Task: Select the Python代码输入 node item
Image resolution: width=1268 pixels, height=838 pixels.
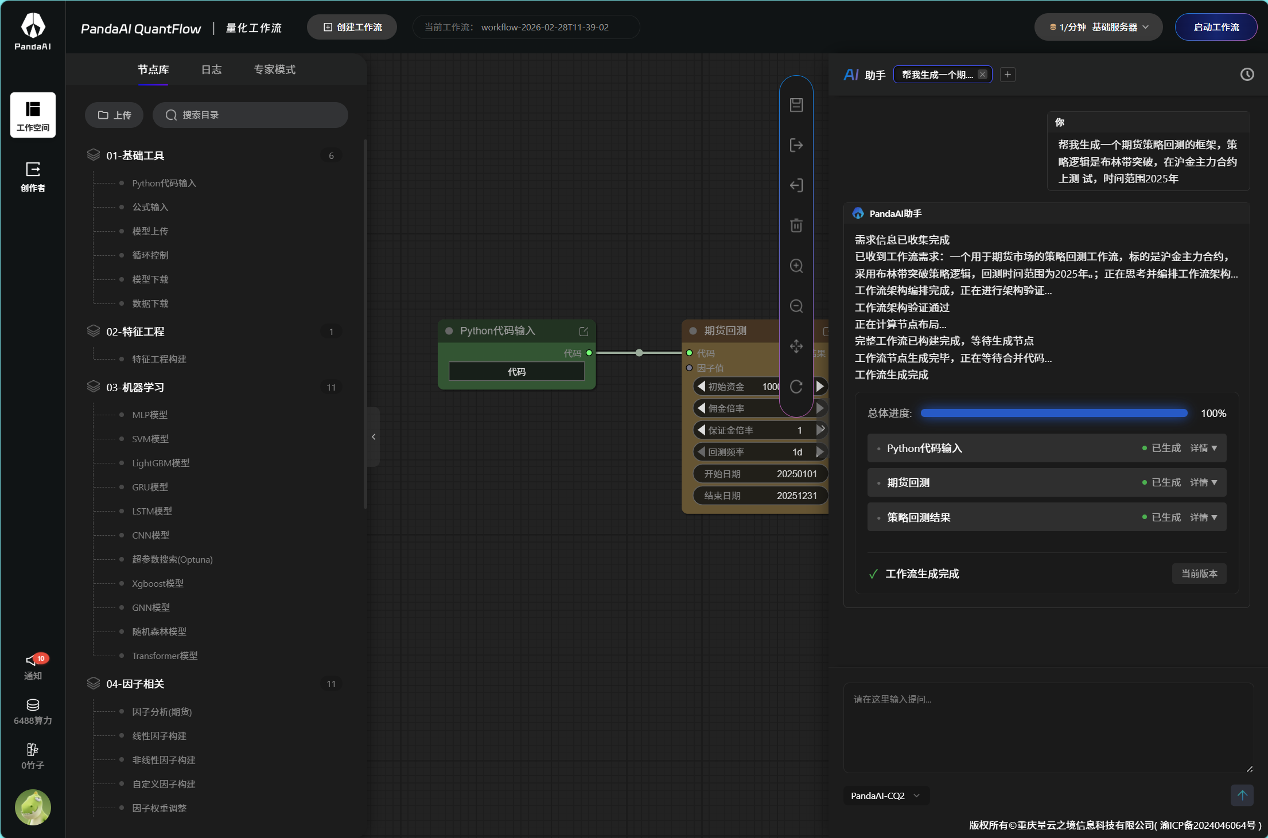Action: pos(164,183)
